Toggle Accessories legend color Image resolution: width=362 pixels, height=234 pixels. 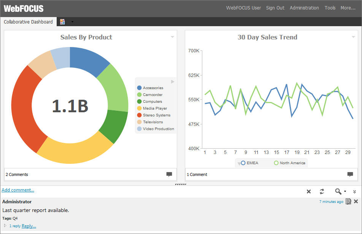[139, 88]
